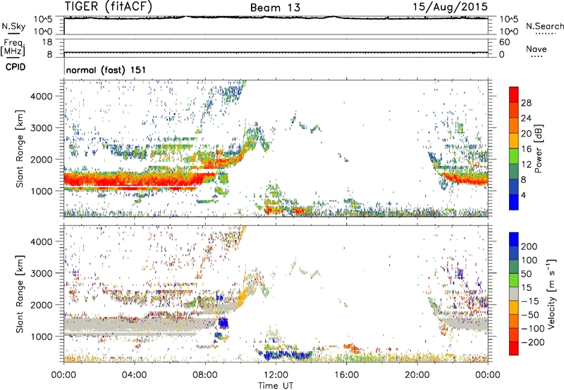Click the 'N.Sky' legend label
Viewport: 564px width, 390px height.
click(13, 26)
